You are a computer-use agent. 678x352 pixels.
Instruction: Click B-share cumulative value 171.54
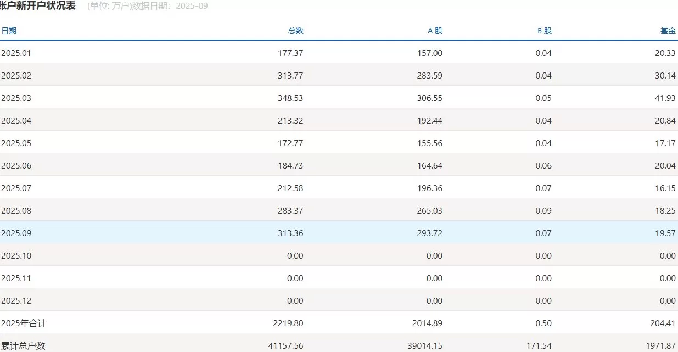pos(539,346)
